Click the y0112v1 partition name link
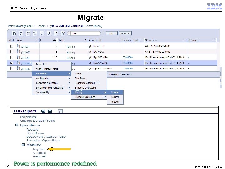This screenshot has height=169, width=225. pyautogui.click(x=25, y=47)
